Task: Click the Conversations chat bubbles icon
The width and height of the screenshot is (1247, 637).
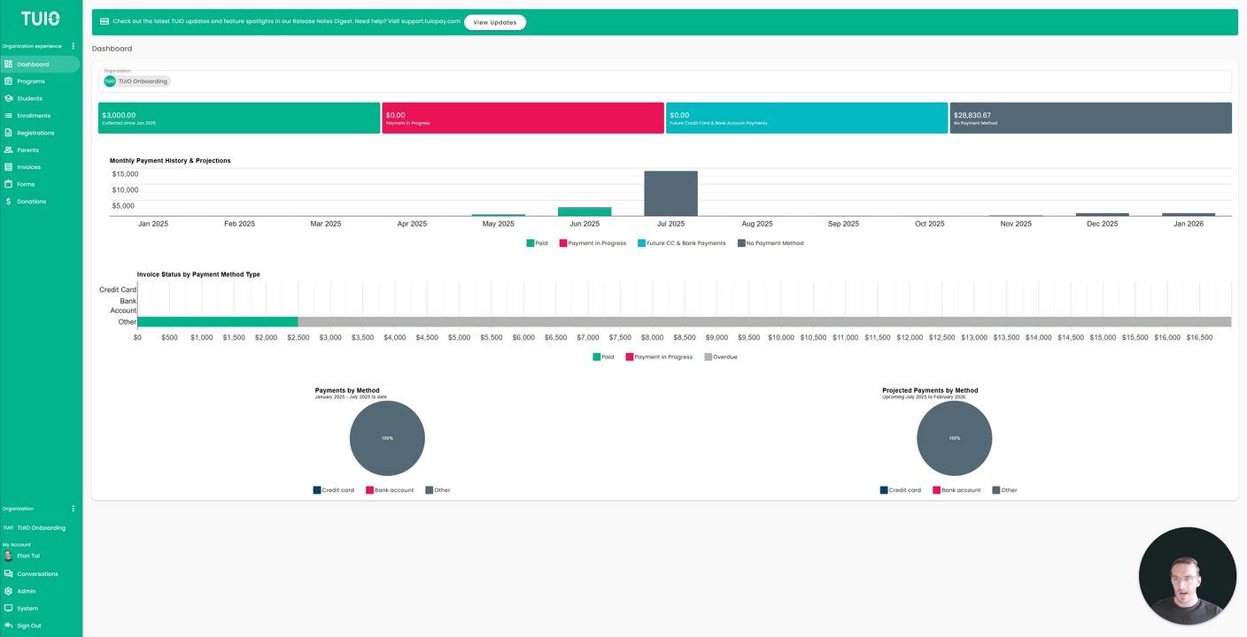Action: coord(8,574)
